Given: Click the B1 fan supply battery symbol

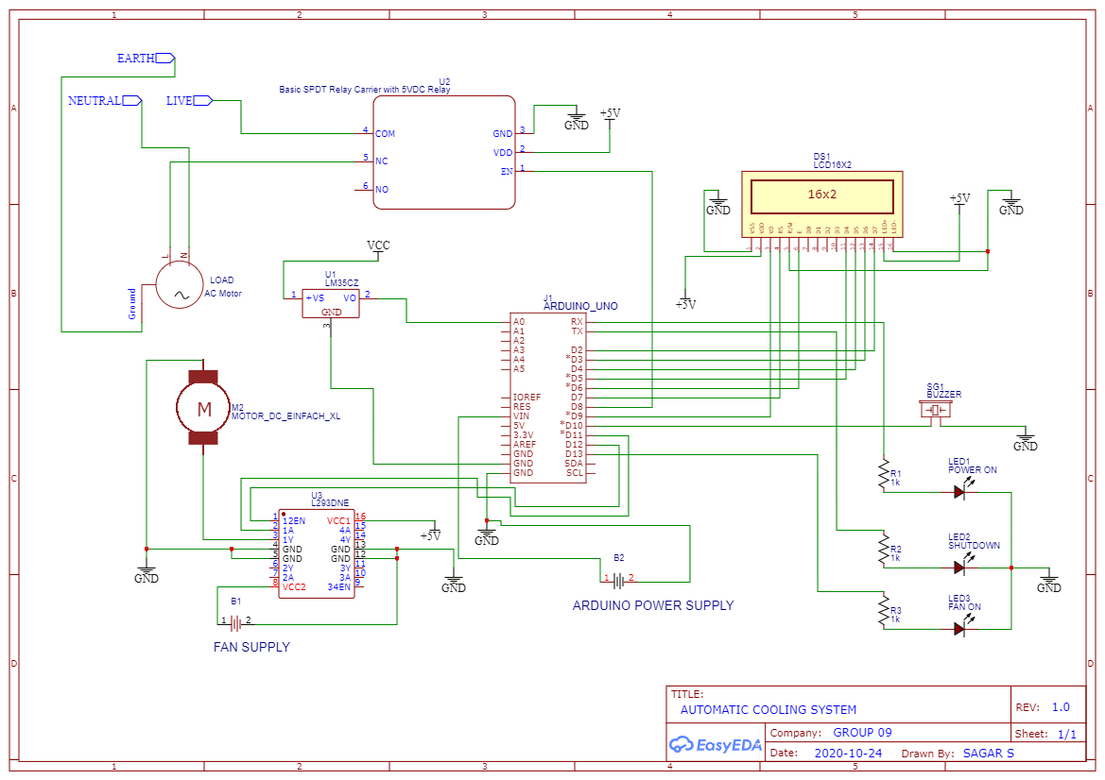Looking at the screenshot, I should pyautogui.click(x=235, y=622).
